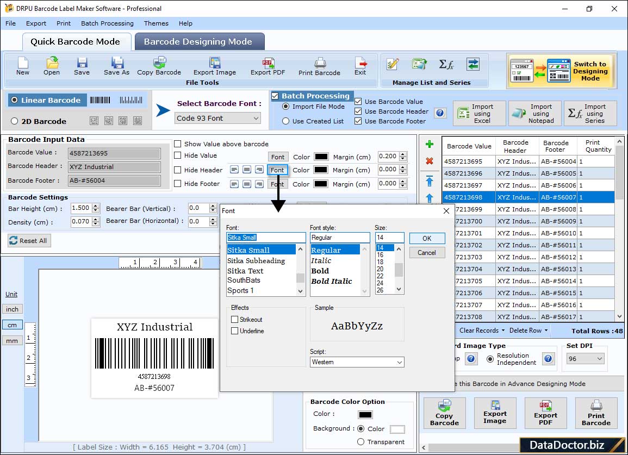The image size is (628, 455).
Task: Click Switch to Designing Mode button
Action: [x=561, y=71]
